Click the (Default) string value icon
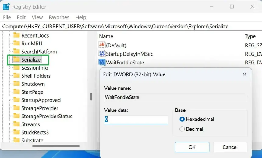Image resolution: width=262 pixels, height=158 pixels. pyautogui.click(x=102, y=45)
